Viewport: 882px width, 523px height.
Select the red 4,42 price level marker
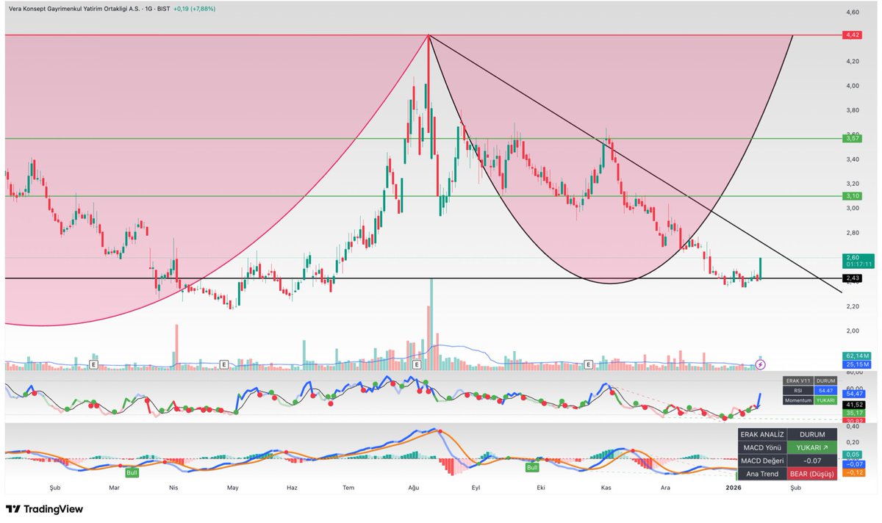[851, 34]
